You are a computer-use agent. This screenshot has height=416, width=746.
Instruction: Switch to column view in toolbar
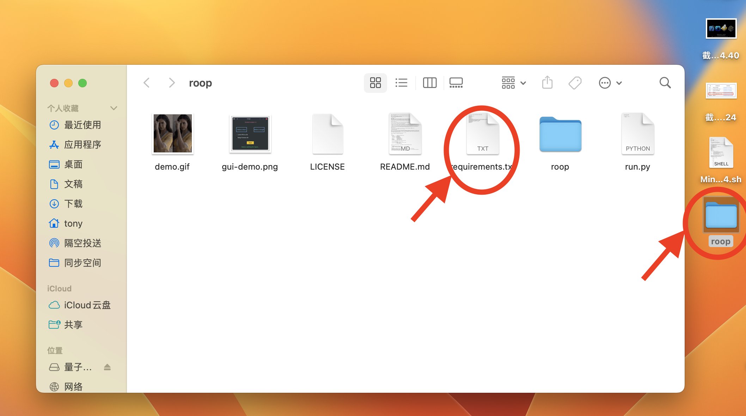[429, 83]
